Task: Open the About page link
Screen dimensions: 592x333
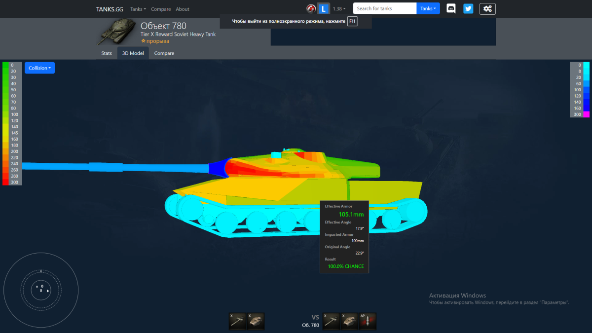Action: (183, 9)
